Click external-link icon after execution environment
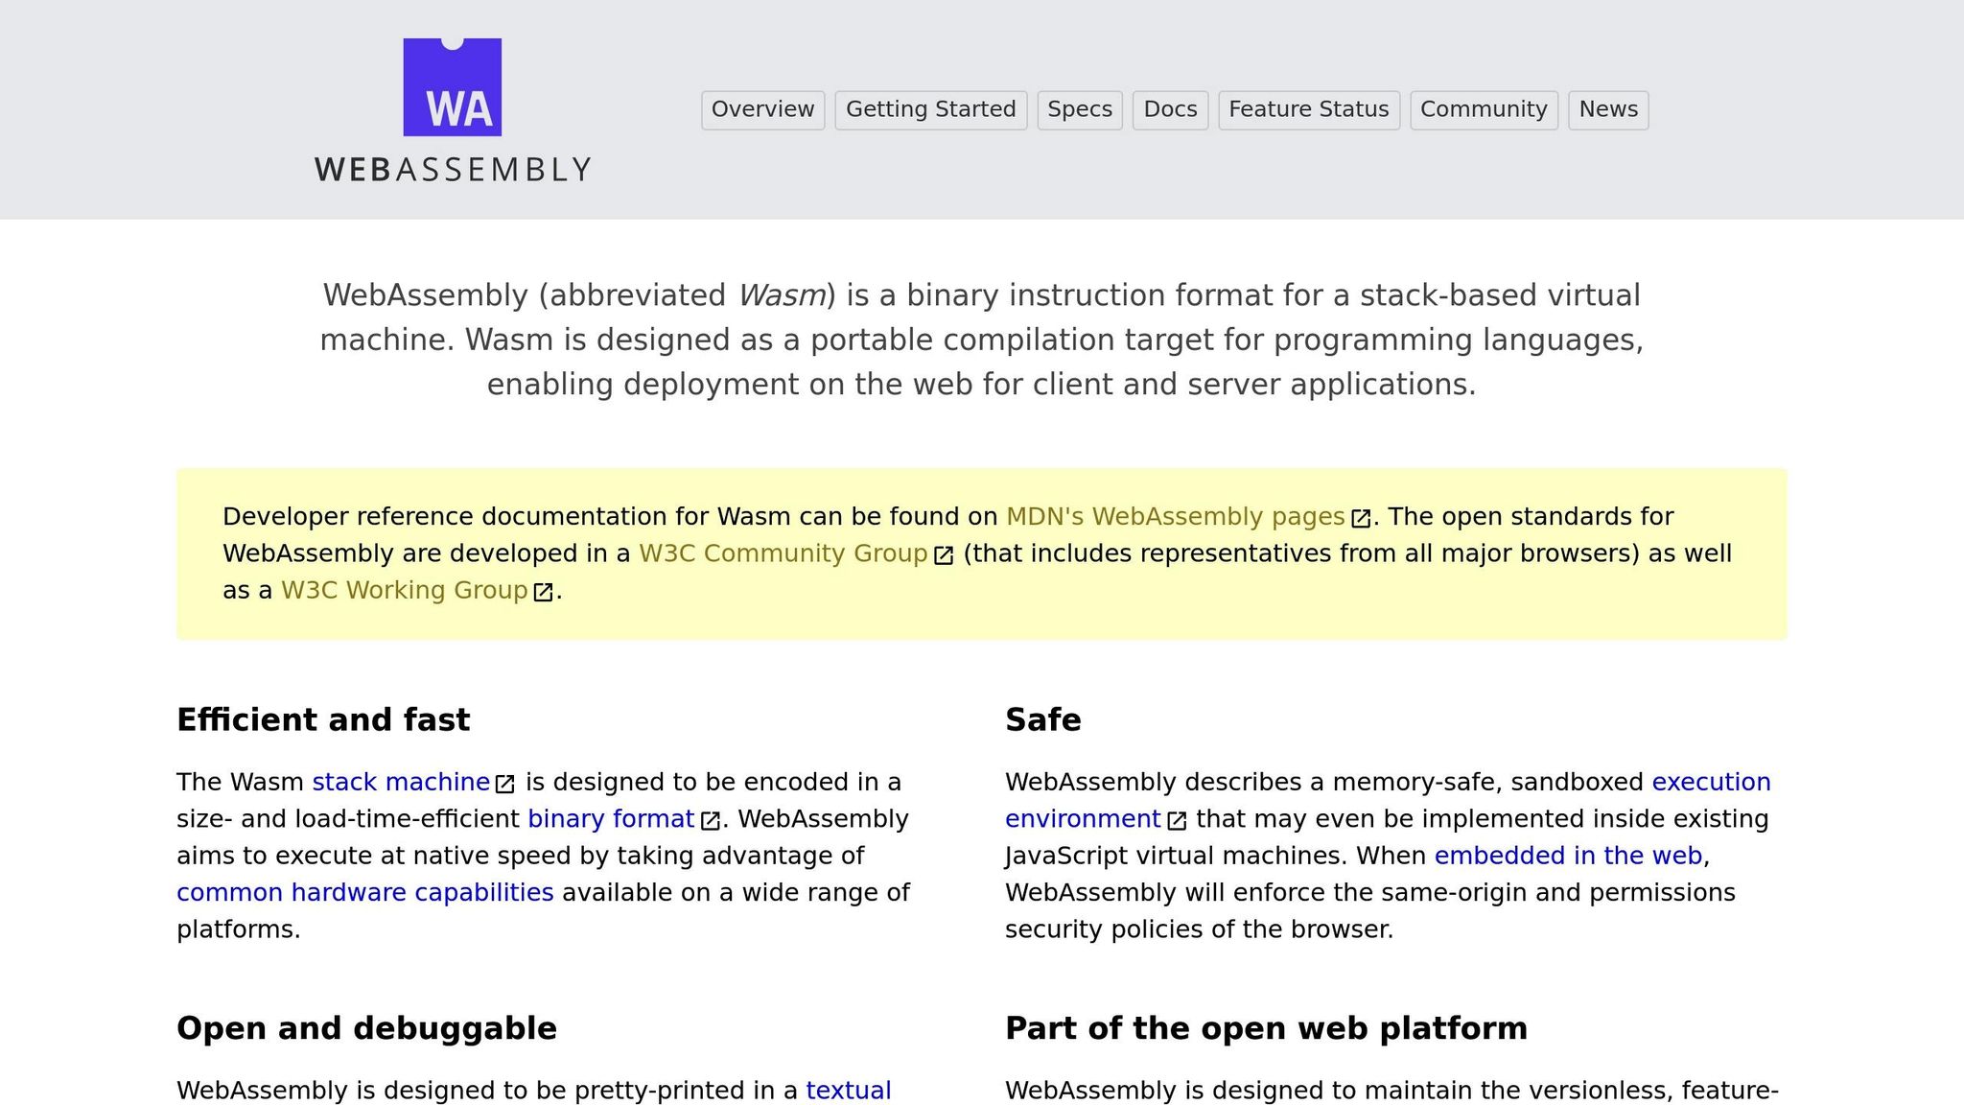Viewport: 1964px width, 1105px height. (x=1177, y=820)
